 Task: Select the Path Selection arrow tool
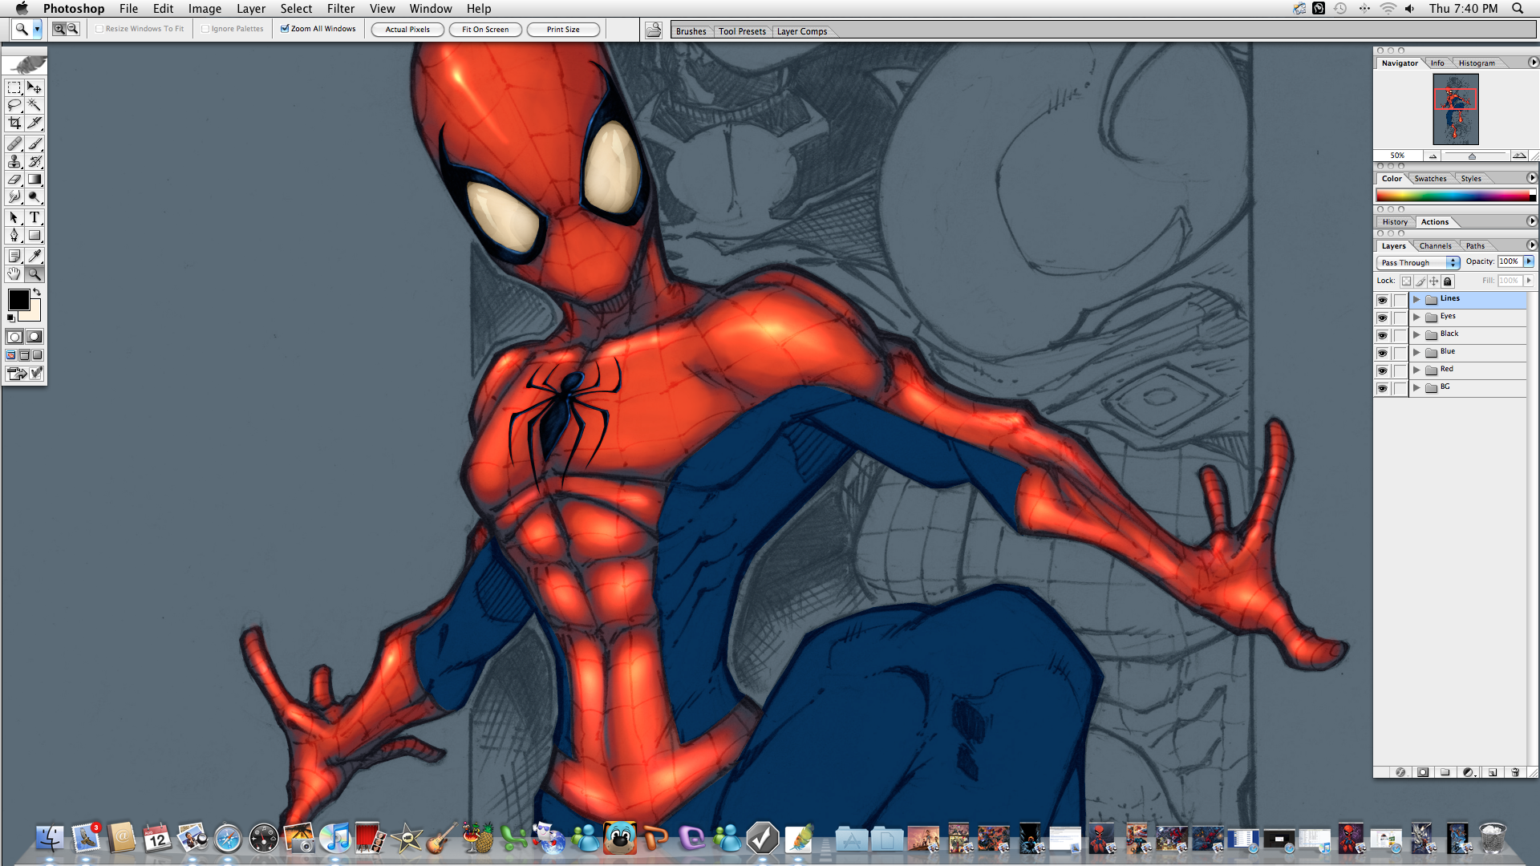coord(14,217)
